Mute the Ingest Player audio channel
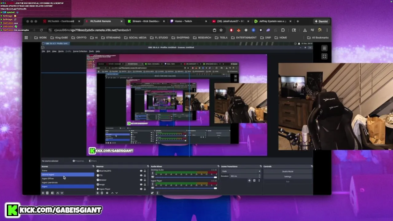Screen dimensions: 393x221 click(x=153, y=188)
